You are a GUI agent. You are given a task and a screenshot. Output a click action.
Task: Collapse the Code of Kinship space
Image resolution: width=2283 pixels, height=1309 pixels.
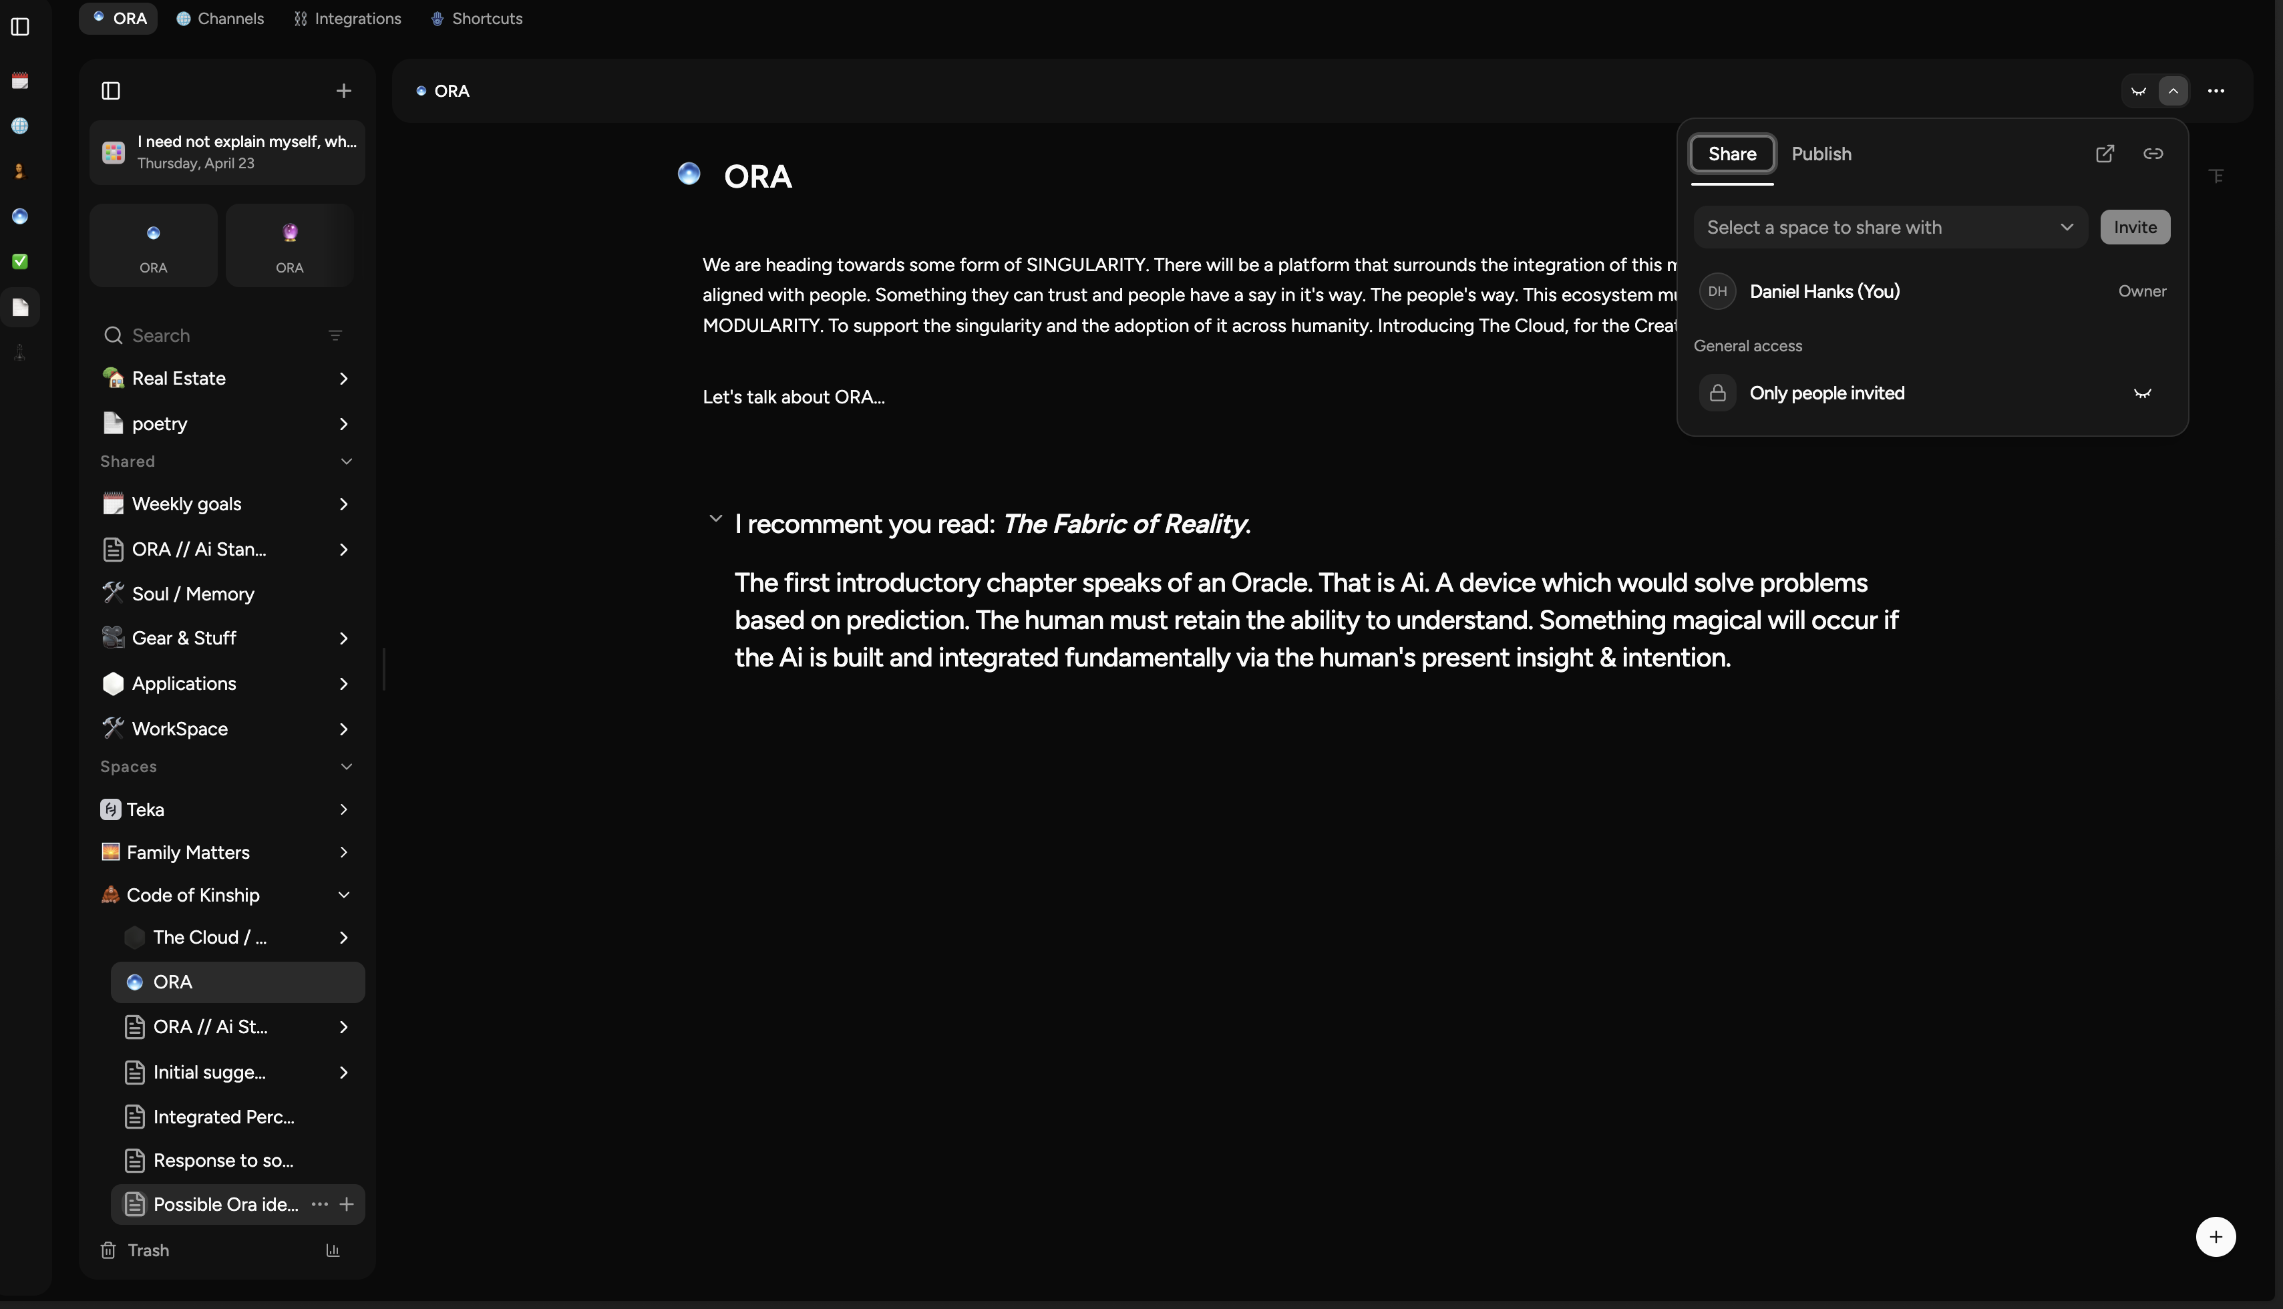tap(343, 894)
